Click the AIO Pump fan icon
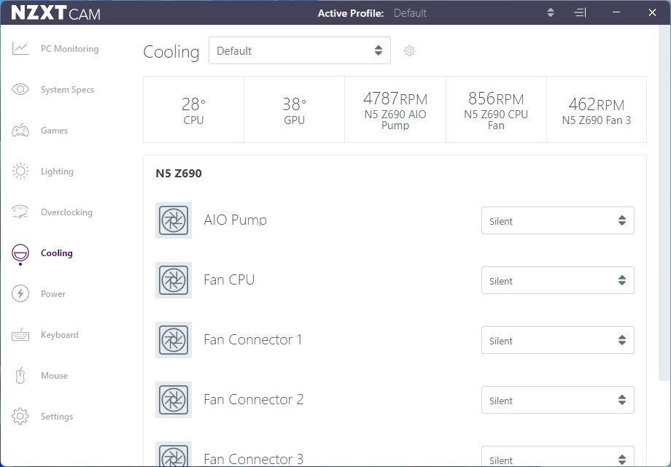 [174, 220]
